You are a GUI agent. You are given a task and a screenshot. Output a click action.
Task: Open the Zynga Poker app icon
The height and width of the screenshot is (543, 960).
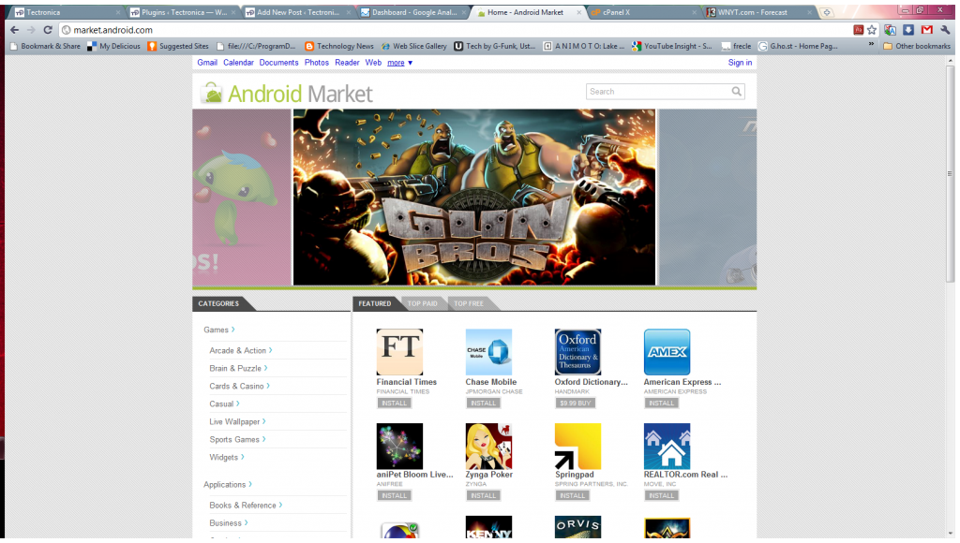click(488, 447)
